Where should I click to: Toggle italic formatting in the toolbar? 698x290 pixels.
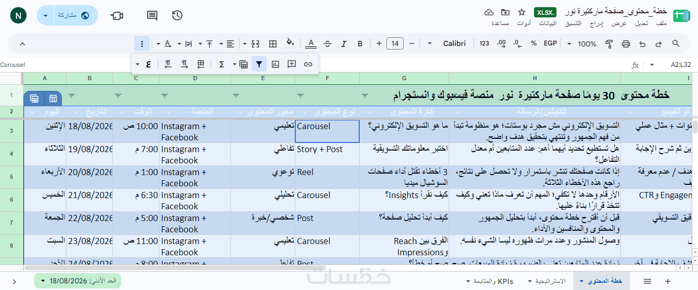(x=344, y=44)
